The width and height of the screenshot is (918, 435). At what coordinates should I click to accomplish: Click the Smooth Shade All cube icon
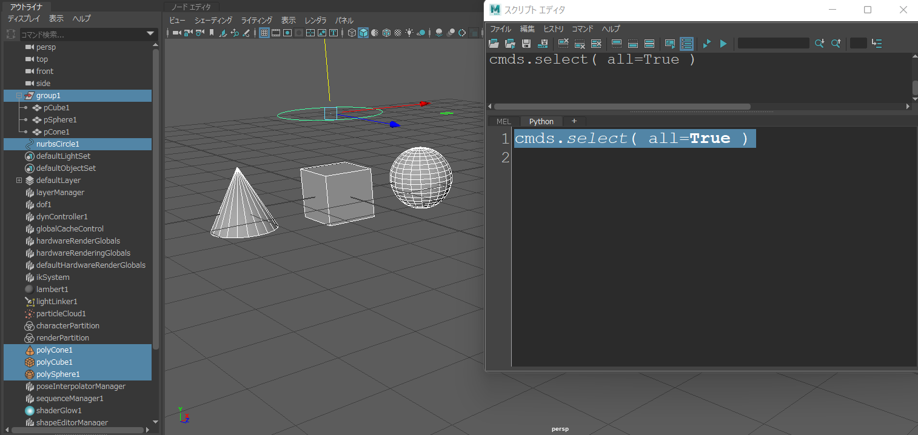point(363,33)
